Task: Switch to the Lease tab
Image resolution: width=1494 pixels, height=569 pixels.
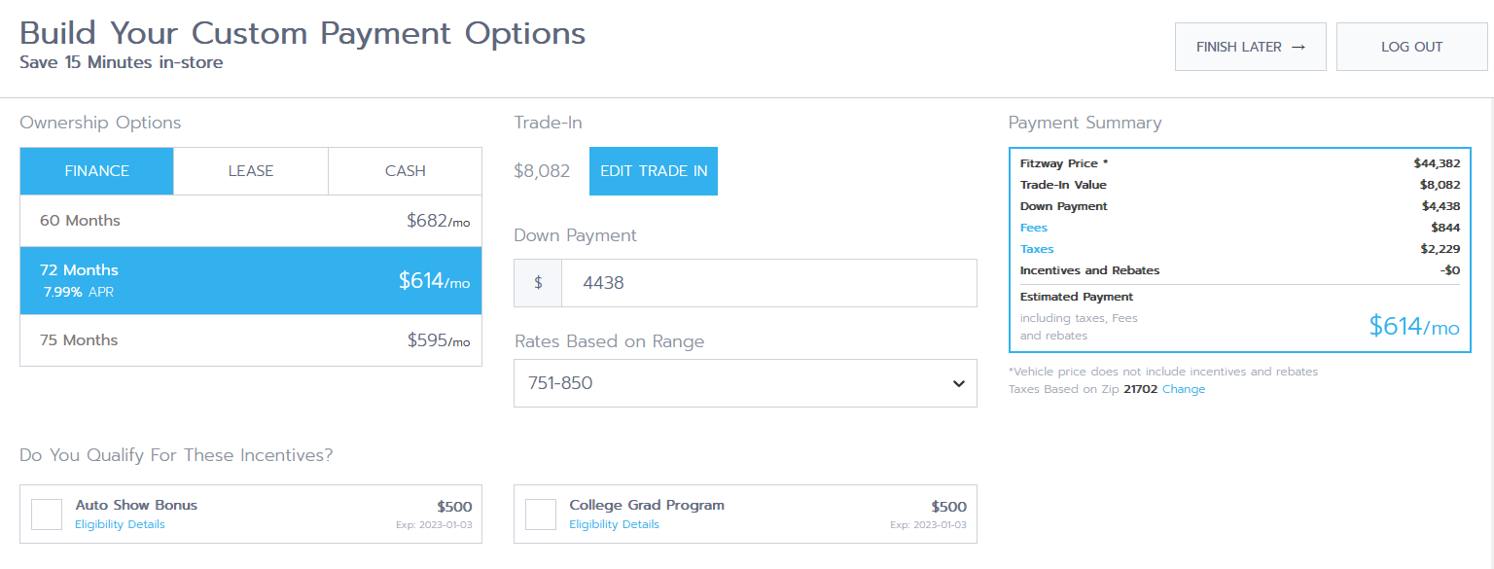Action: 251,171
